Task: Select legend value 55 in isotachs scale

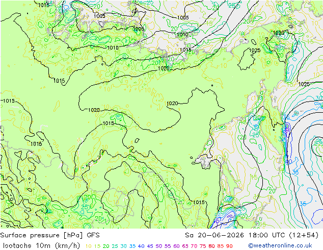Action: 168,246
